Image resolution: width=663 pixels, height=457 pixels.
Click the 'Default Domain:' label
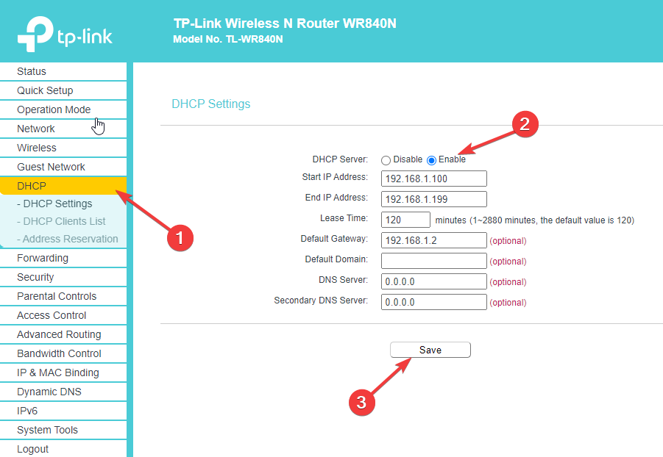point(336,259)
